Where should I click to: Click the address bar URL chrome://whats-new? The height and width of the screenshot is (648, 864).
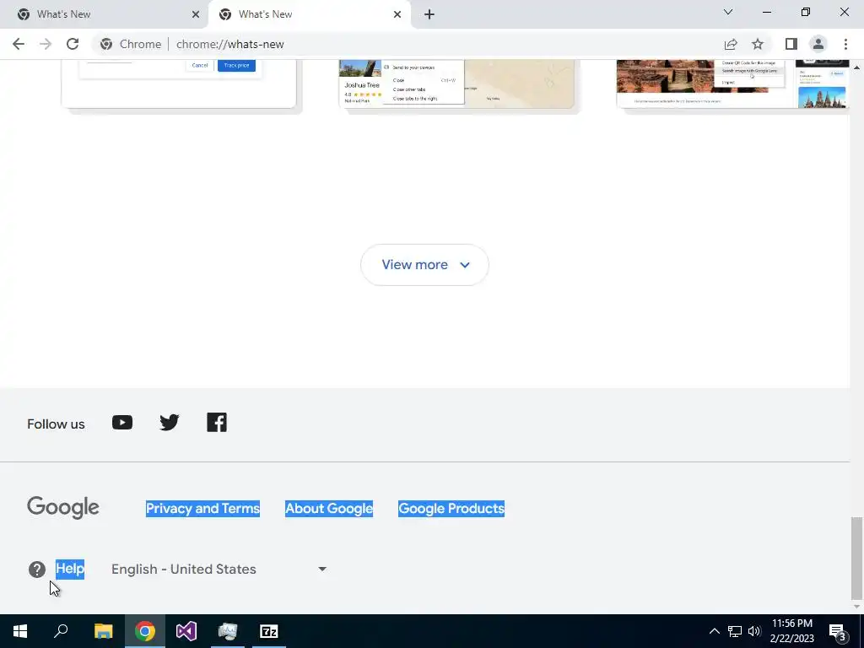229,44
